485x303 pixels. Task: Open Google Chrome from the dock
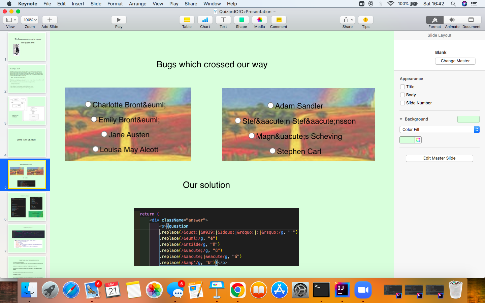point(238,290)
